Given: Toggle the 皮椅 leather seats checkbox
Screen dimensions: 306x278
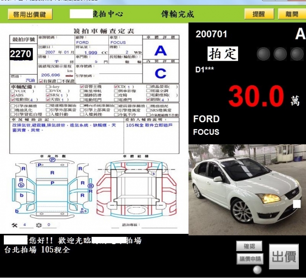Looking at the screenshot, I should coord(116,95).
